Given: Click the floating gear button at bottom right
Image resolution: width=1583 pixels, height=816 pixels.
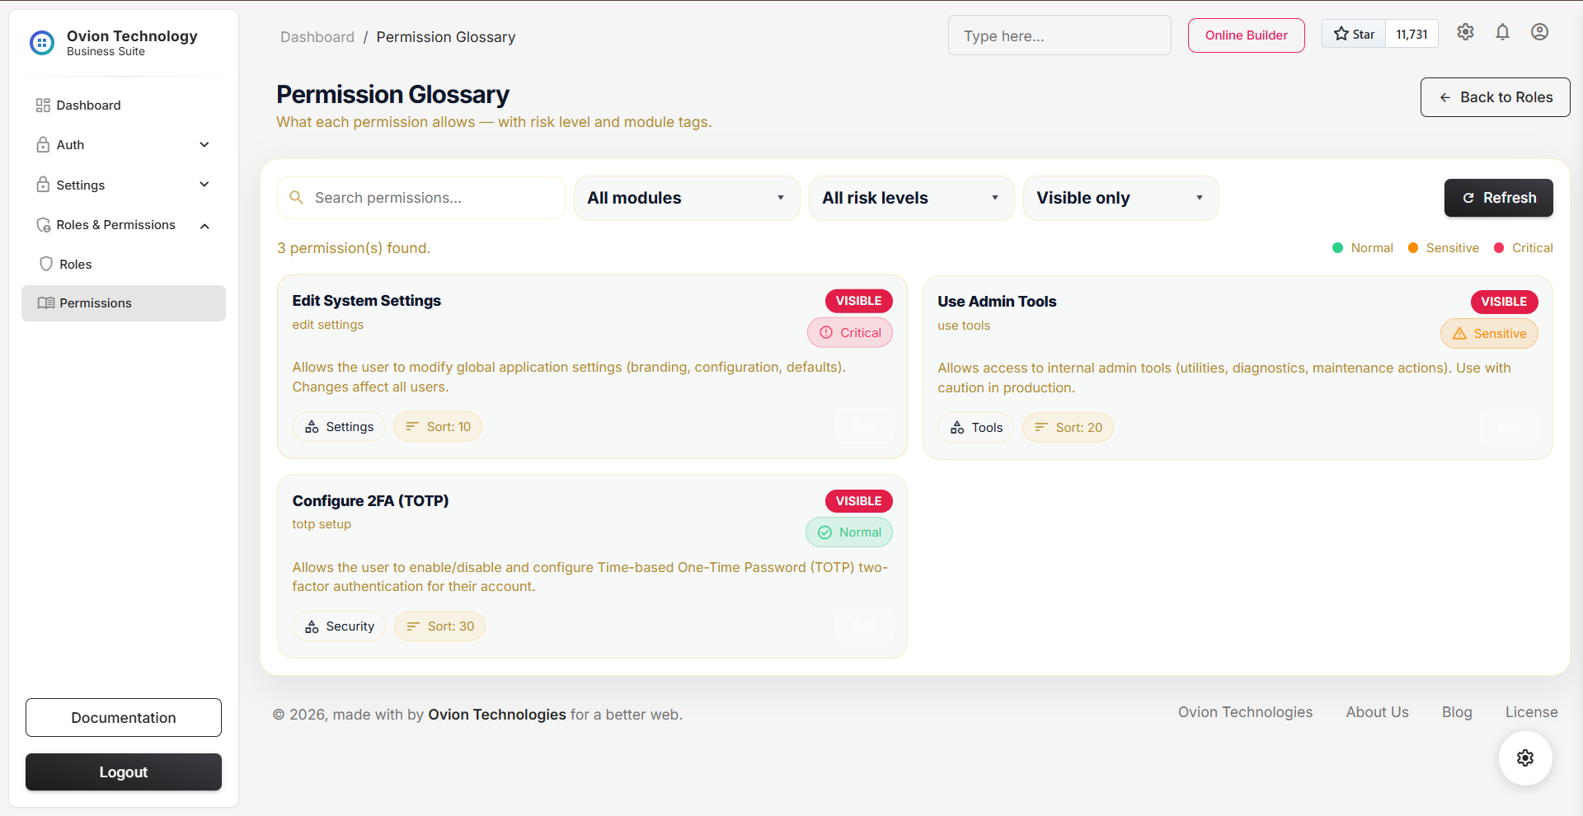Looking at the screenshot, I should pos(1524,758).
